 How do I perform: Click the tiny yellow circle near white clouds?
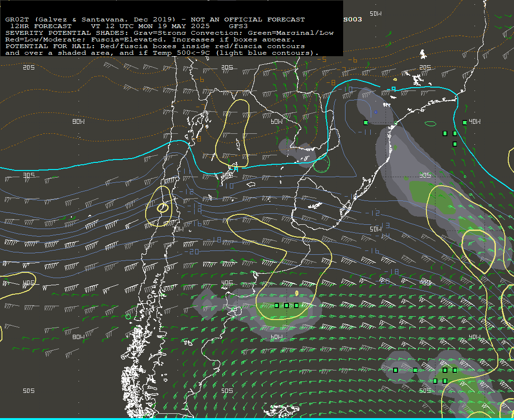[x=395, y=80]
